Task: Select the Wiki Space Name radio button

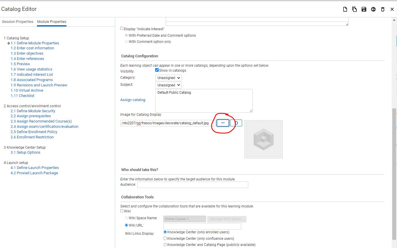Action: point(126,218)
